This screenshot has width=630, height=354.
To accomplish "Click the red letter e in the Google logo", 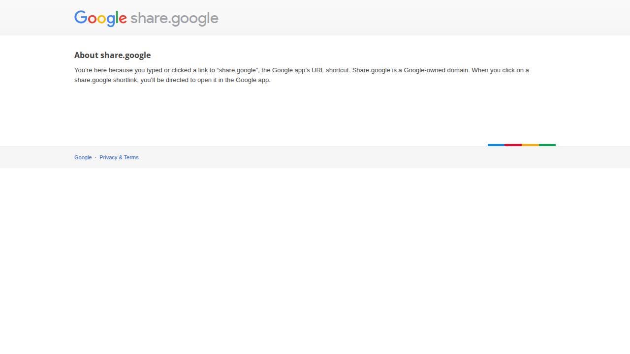I will pos(123,20).
